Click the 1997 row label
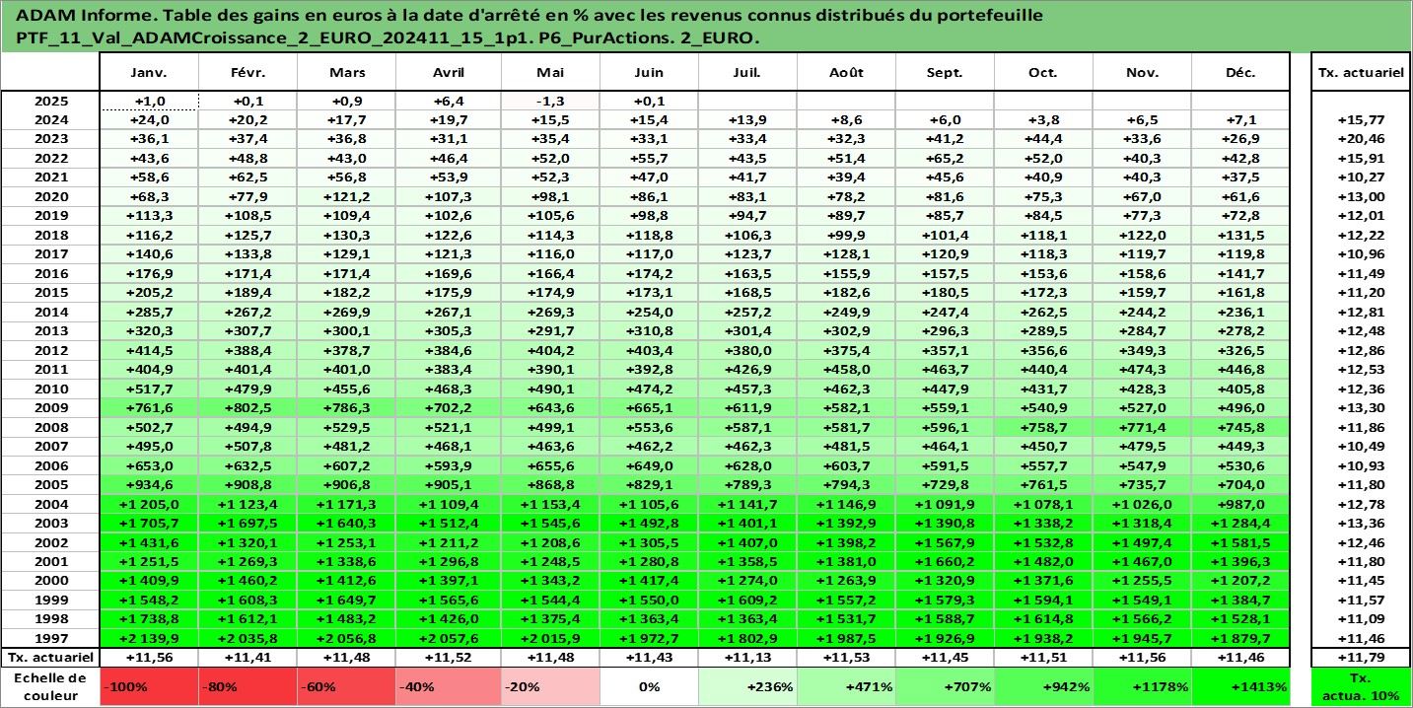The height and width of the screenshot is (708, 1413). click(50, 637)
